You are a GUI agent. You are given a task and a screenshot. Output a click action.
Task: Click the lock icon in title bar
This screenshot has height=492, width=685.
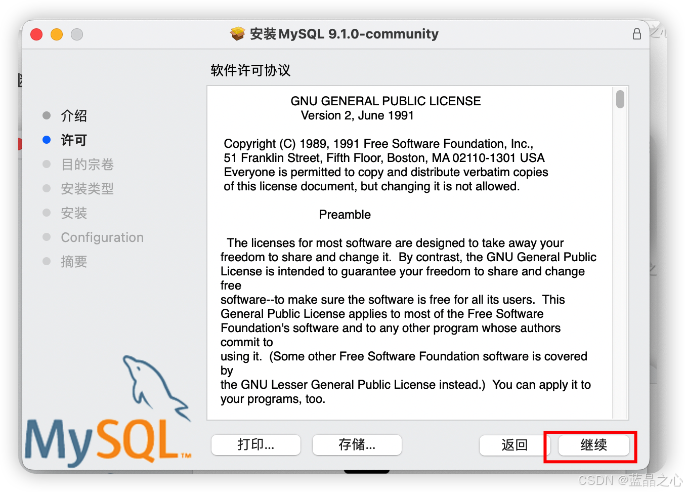tap(637, 34)
